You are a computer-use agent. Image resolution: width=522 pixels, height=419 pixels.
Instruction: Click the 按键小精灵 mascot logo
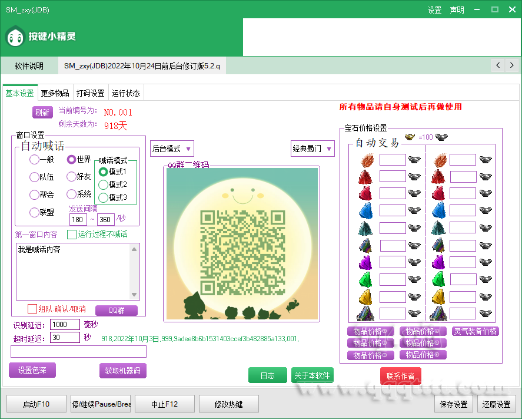tap(15, 37)
